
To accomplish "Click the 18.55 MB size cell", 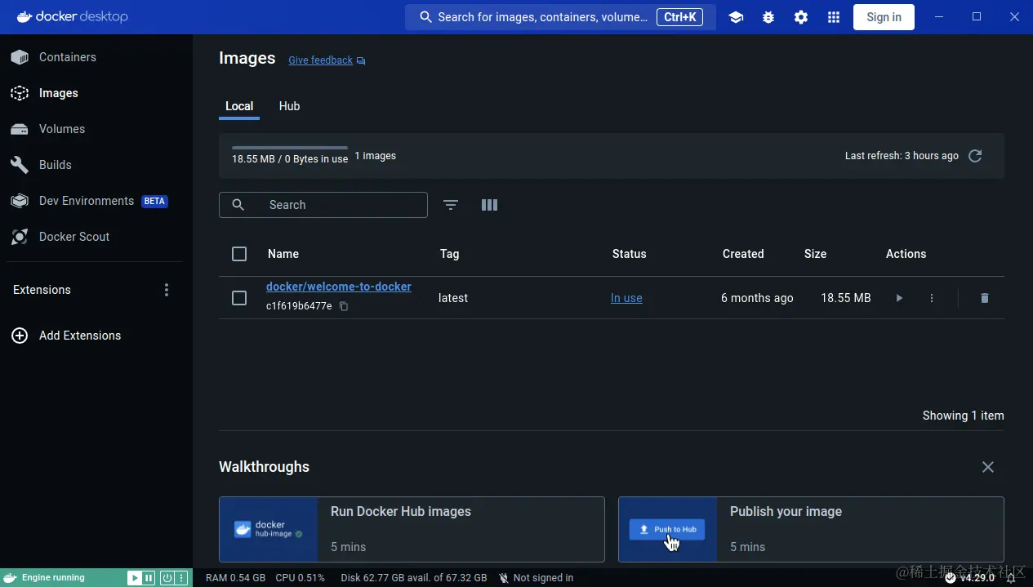I will [x=846, y=298].
